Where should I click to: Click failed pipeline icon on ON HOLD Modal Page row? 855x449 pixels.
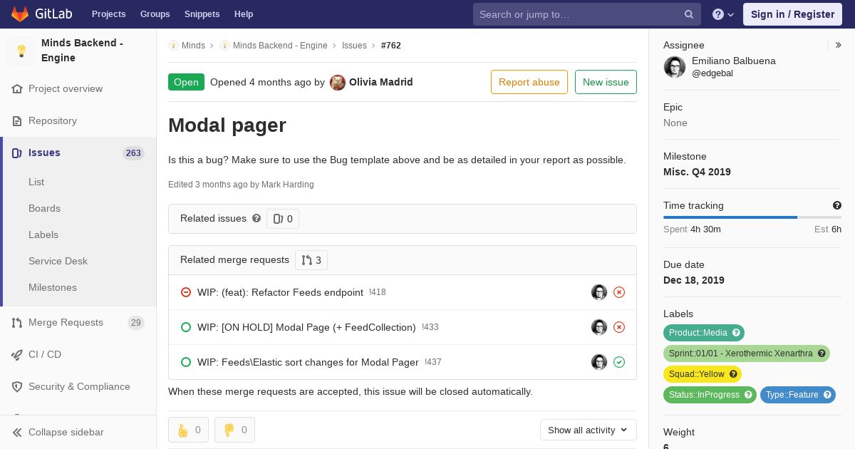pyautogui.click(x=619, y=327)
